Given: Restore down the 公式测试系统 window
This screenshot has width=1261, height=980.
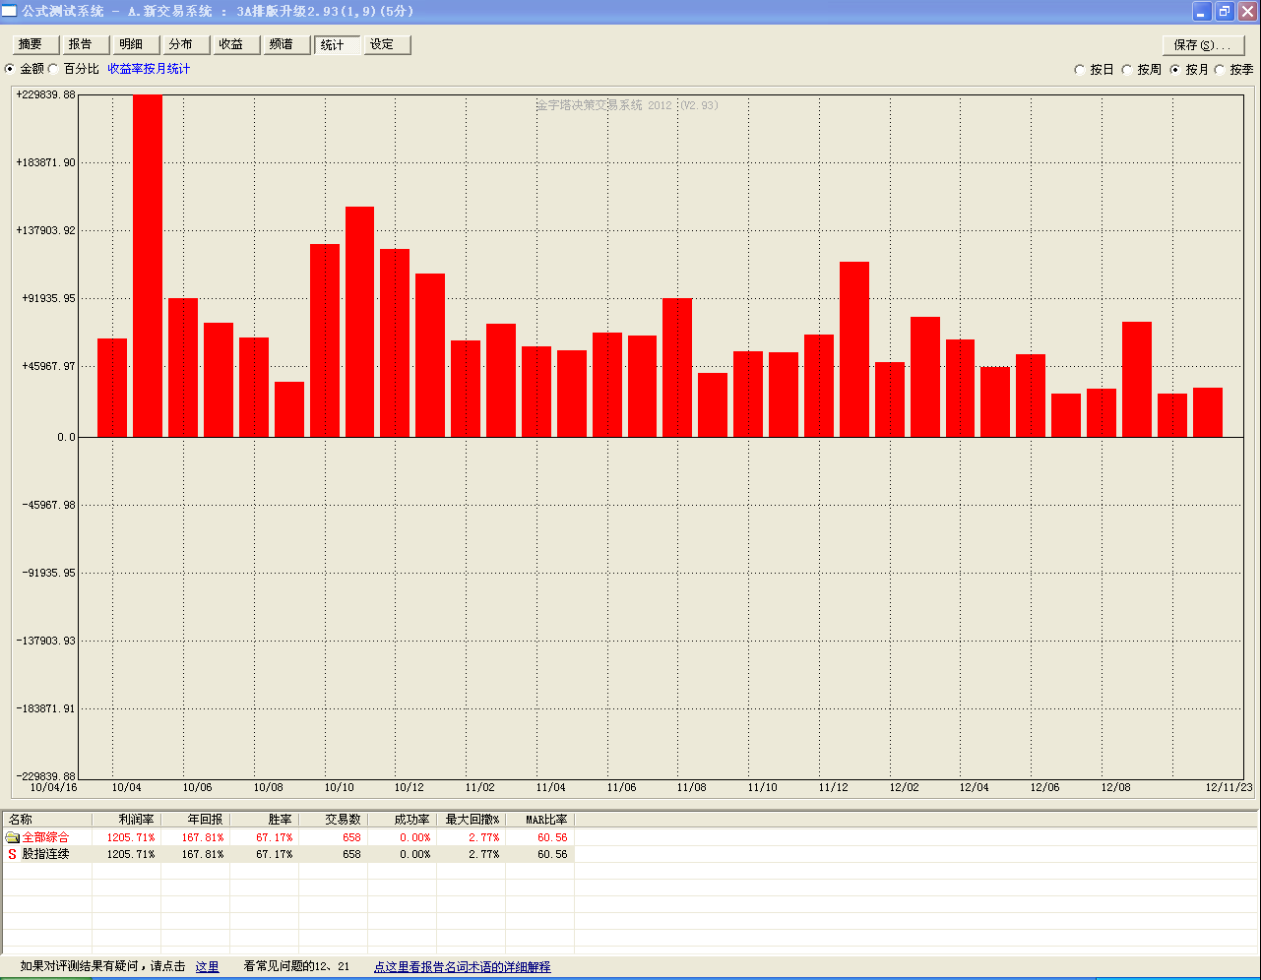Looking at the screenshot, I should tap(1225, 12).
